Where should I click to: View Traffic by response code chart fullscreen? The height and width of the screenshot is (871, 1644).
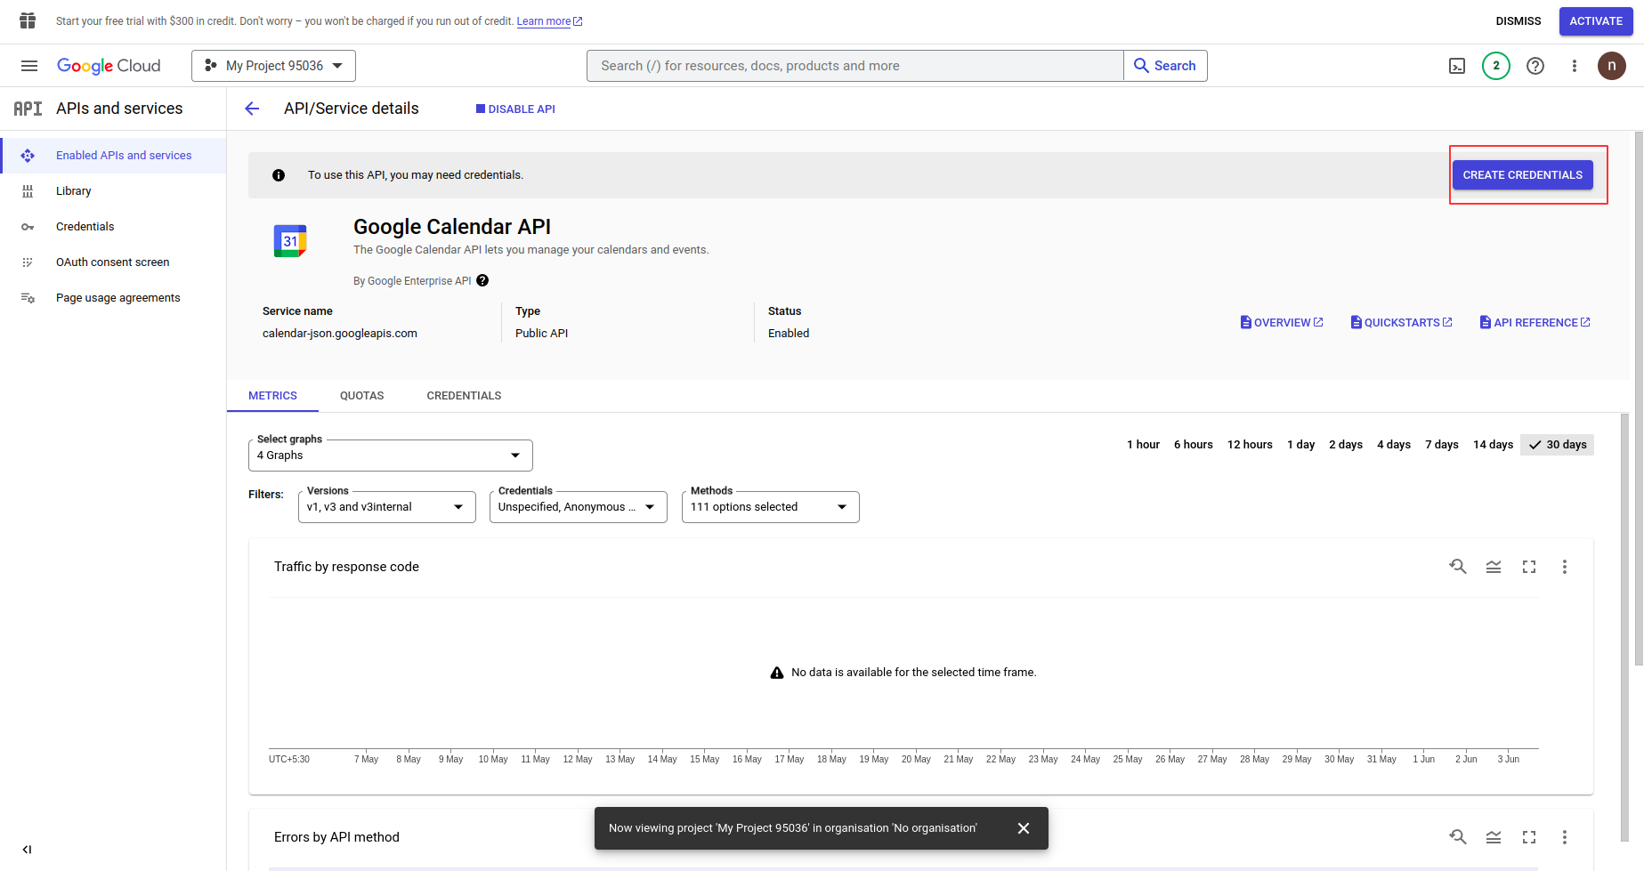click(1529, 567)
